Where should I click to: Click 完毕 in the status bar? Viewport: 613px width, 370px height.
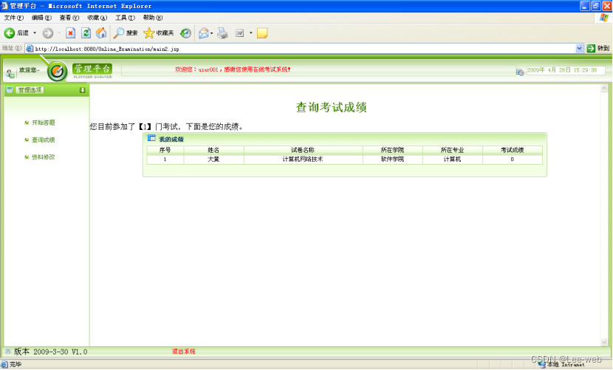16,365
